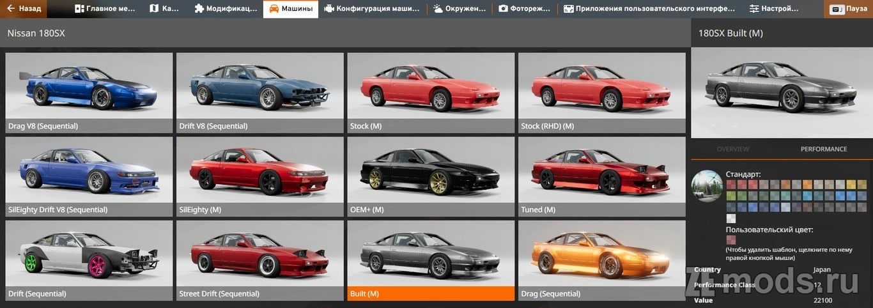873x308 pixels.
Task: Select the Stock (RHD) (M) configuration
Action: (602, 93)
